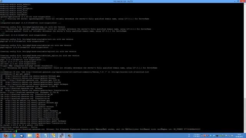This screenshot has height=138, width=246.
Task: Click the taskbar clock and date
Action: click(x=239, y=136)
